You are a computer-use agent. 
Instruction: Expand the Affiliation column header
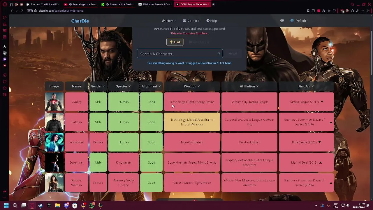point(249,86)
